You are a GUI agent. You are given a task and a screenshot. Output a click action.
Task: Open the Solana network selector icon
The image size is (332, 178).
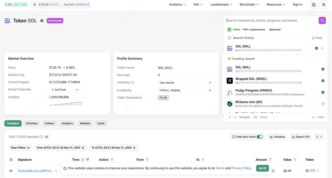pos(314,4)
